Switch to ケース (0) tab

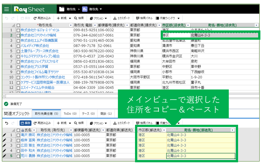point(88,114)
